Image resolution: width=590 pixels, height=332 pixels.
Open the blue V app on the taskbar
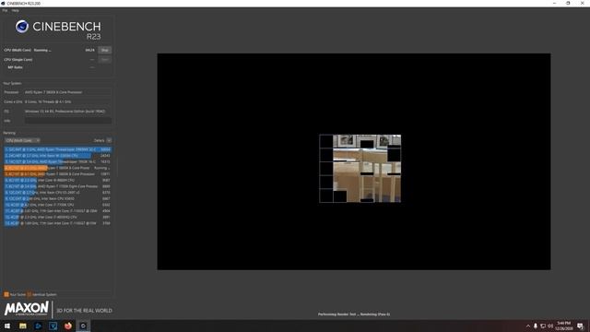[53, 326]
